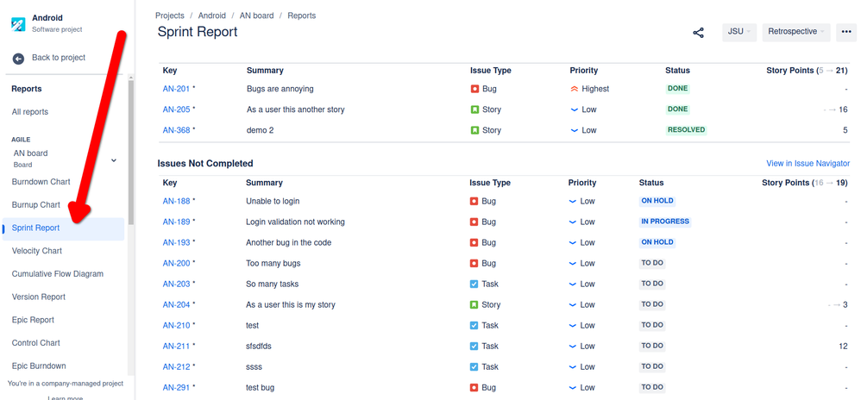861x400 pixels.
Task: Open issue AN-189
Action: click(x=176, y=222)
